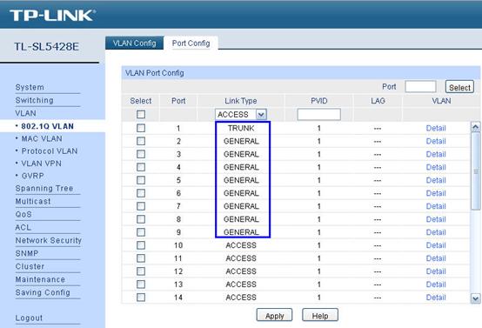482x328 pixels.
Task: Check the checkbox for port 8
Action: pos(141,219)
